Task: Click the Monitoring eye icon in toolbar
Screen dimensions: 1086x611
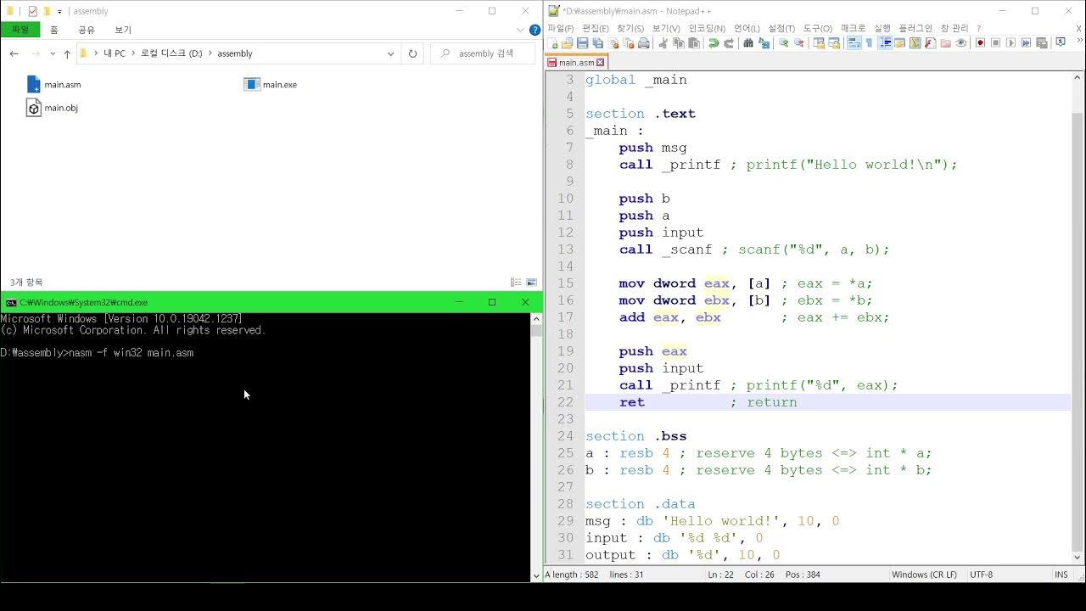Action: tap(961, 42)
